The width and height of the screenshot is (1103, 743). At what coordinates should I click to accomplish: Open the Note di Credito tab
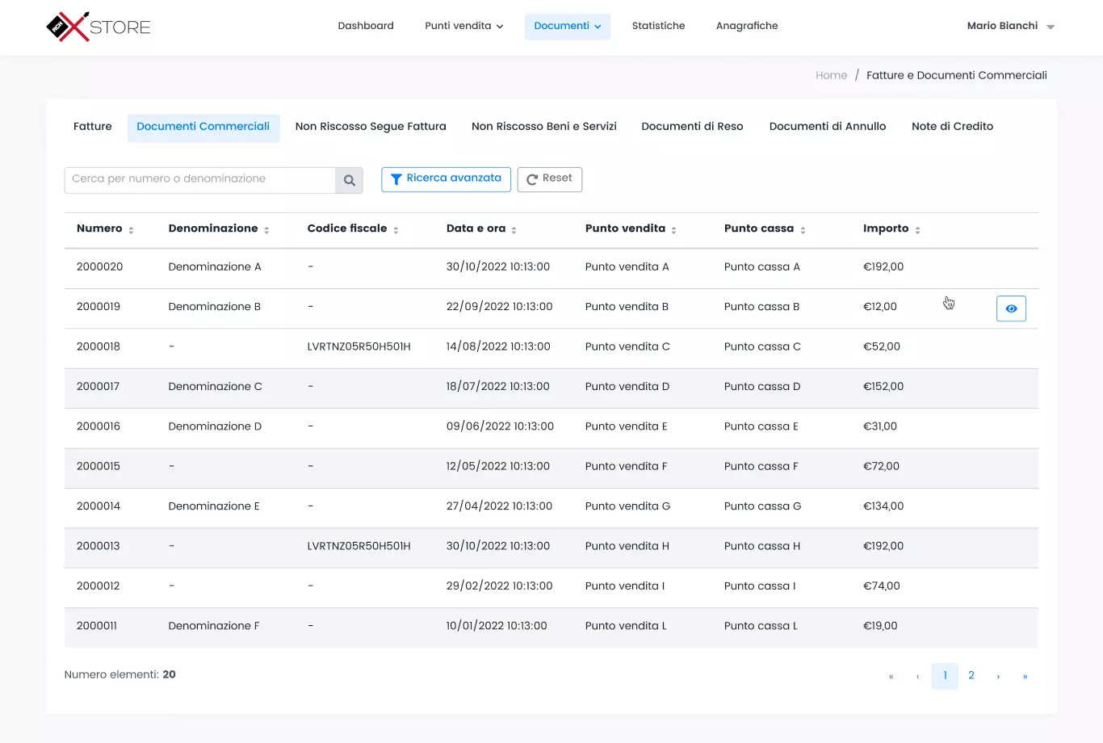952,127
